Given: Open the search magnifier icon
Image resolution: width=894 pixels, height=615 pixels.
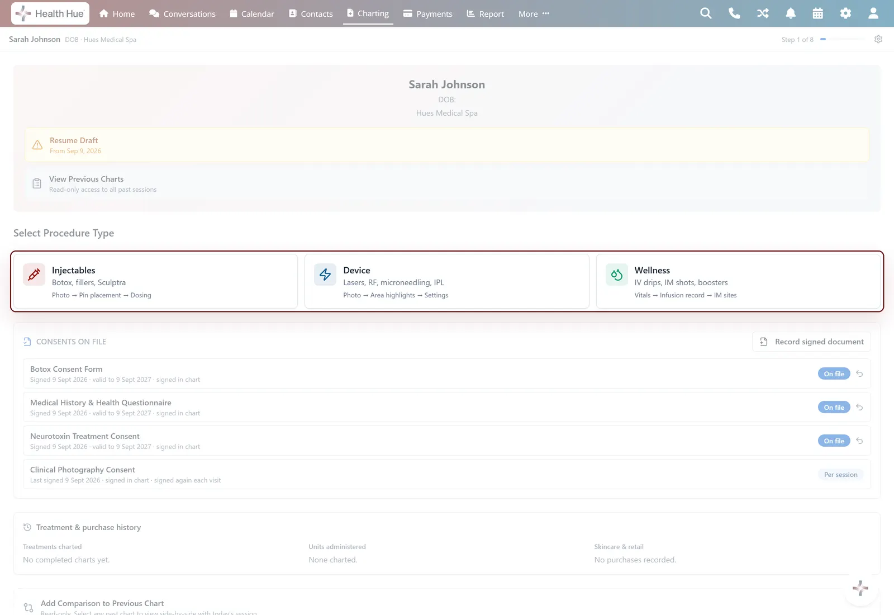Looking at the screenshot, I should (706, 13).
